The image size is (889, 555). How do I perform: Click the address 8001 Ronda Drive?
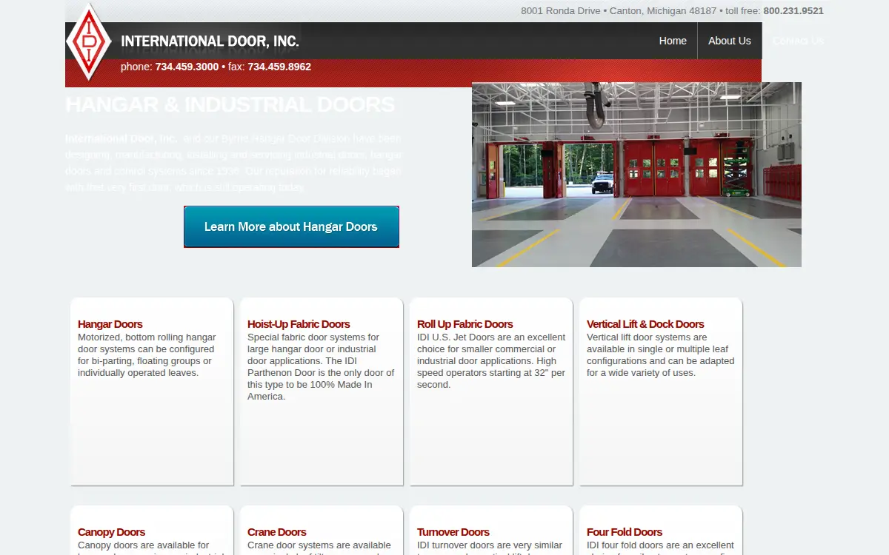[561, 11]
